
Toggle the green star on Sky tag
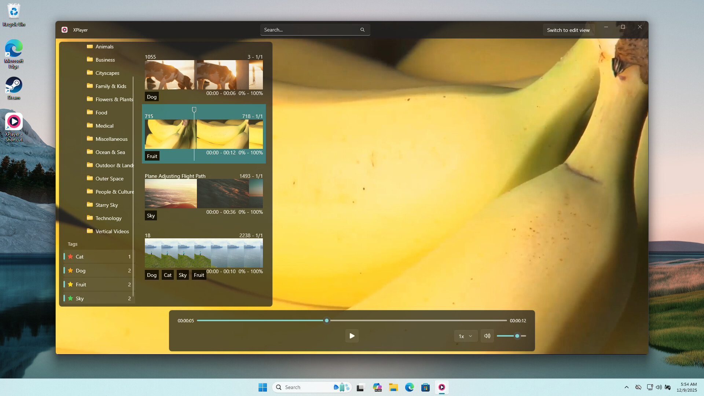pyautogui.click(x=70, y=298)
